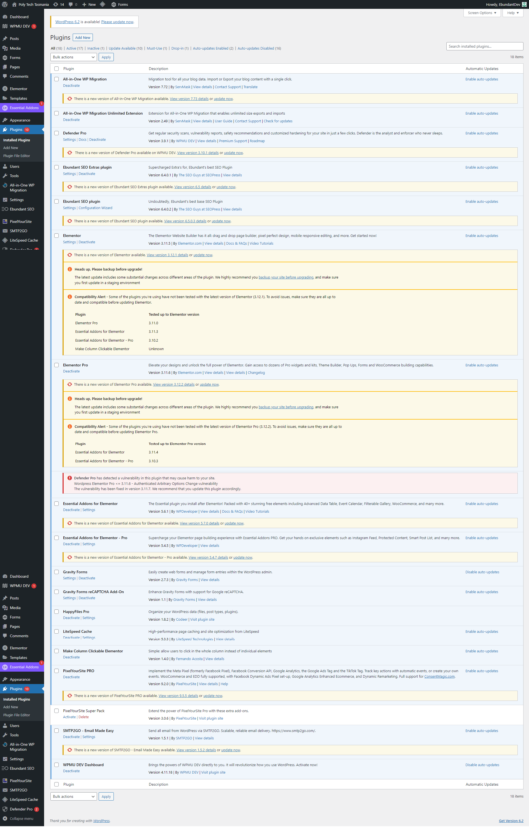
Task: Click the Essential Addons sidebar icon
Action: 5,108
